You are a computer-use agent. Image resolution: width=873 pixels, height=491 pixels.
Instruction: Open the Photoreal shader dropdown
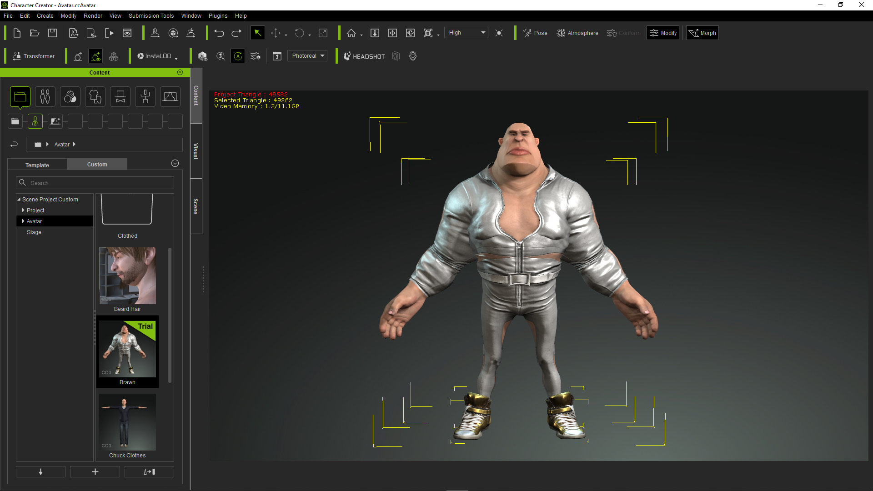click(307, 56)
